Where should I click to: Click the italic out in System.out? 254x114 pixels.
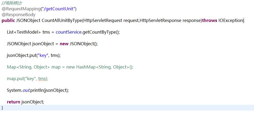pyautogui.click(x=26, y=90)
